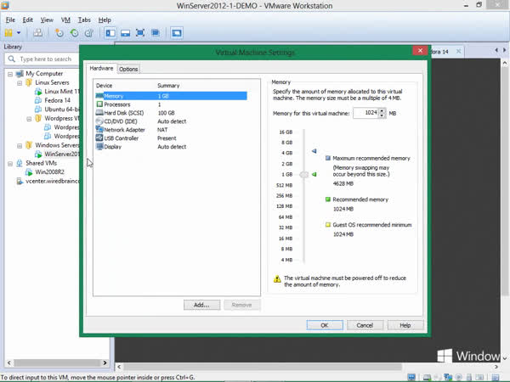Click the VM view scroll up arrow
This screenshot has width=510, height=382.
click(x=505, y=63)
